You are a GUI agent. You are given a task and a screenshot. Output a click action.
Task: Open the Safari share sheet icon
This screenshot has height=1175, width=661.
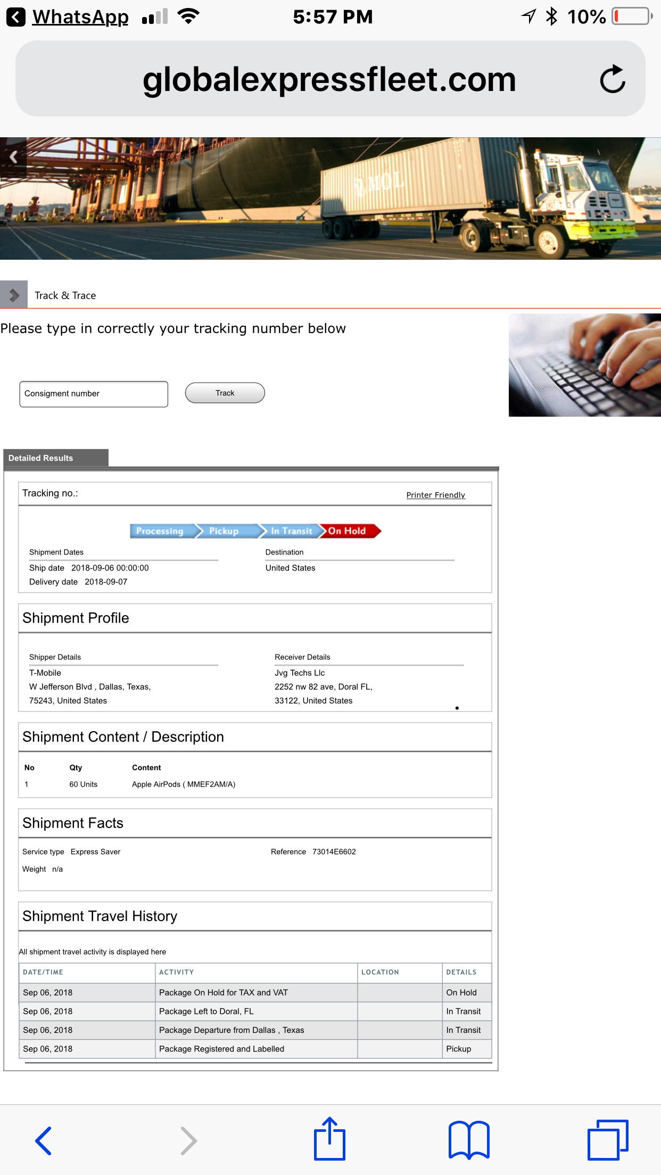[x=330, y=1138]
